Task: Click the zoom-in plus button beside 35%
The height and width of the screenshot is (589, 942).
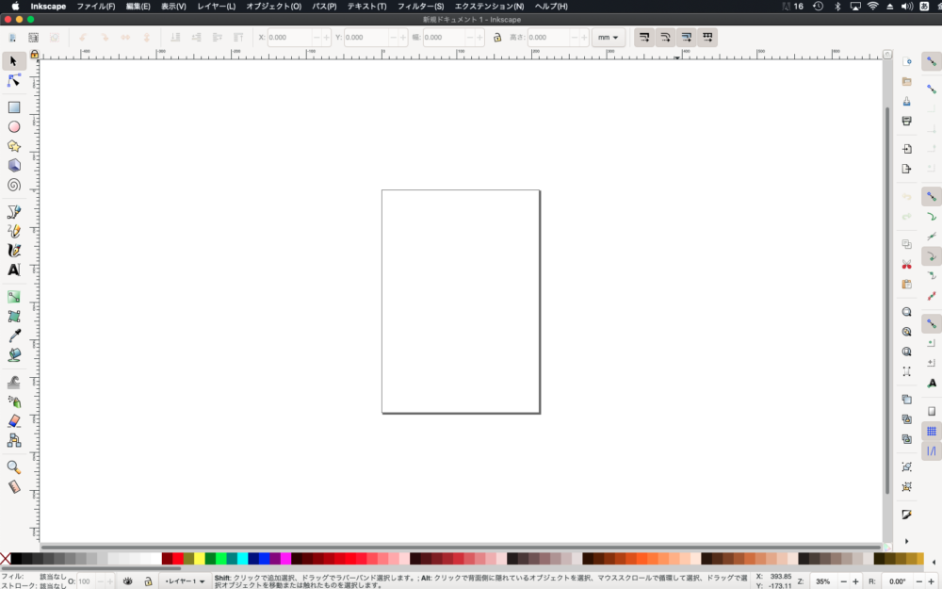Action: coord(856,581)
